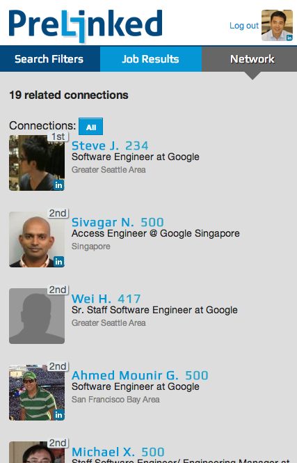Click LinkedIn badge on header profile picture
This screenshot has width=297, height=463.
289,38
